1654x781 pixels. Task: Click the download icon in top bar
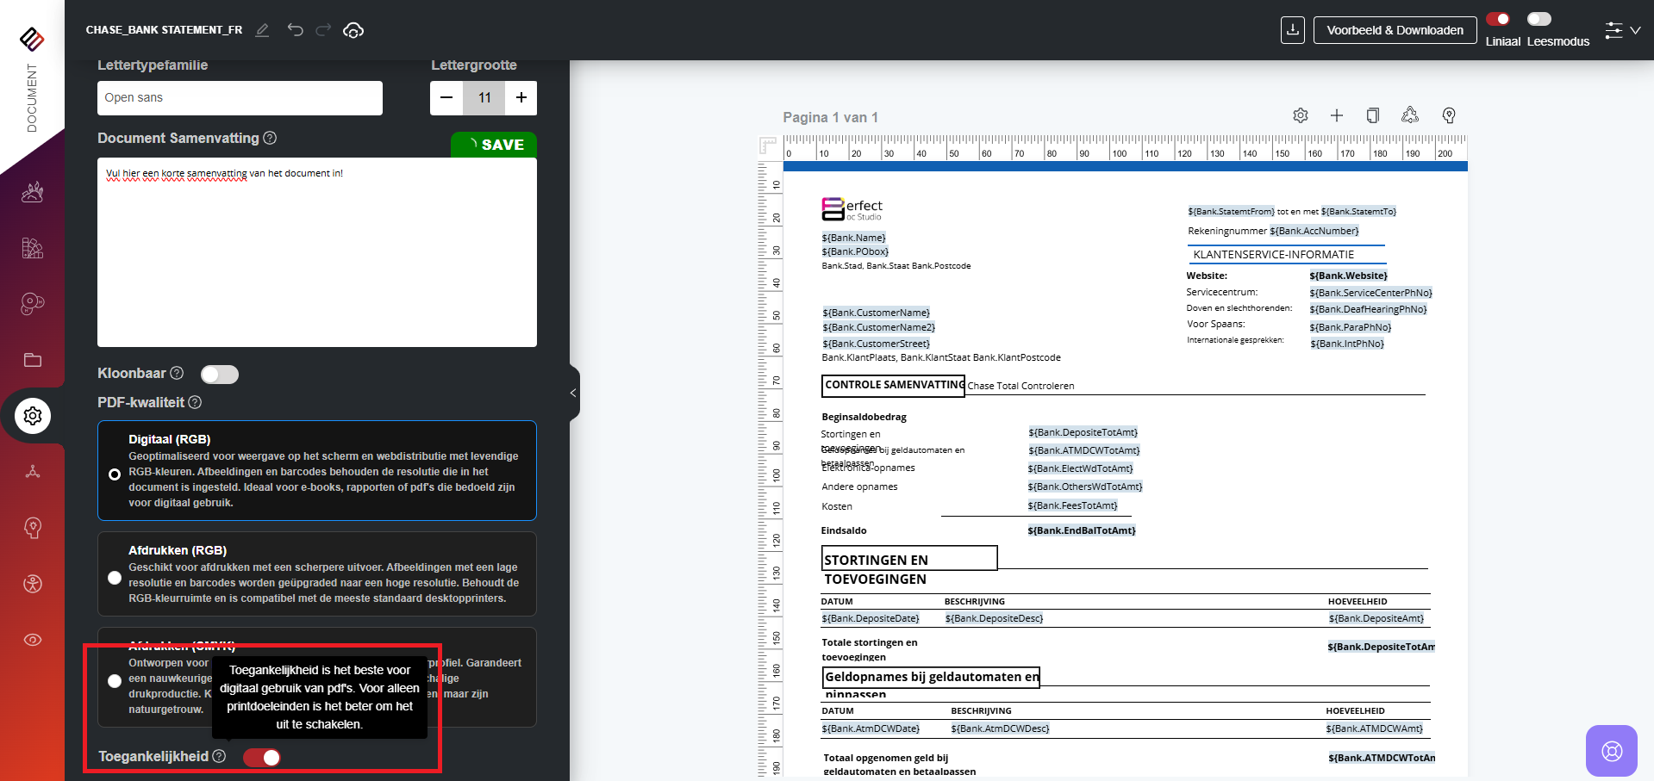[x=1292, y=30]
